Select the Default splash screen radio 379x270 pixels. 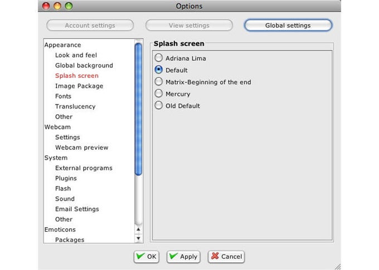(158, 70)
